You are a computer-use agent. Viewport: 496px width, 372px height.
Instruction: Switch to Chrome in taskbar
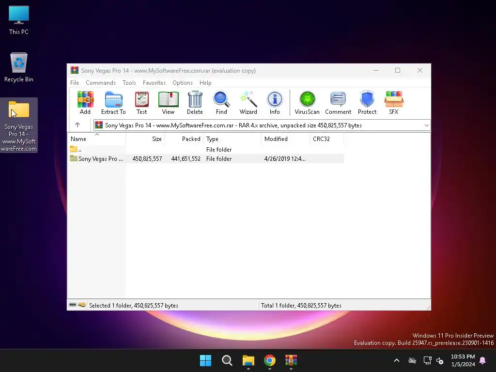pos(269,360)
